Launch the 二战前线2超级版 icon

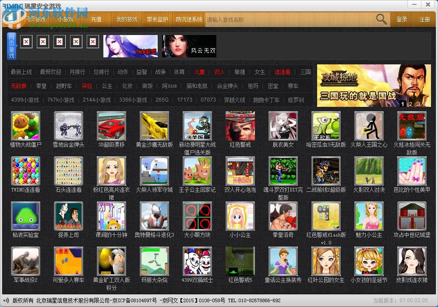[x=326, y=171]
